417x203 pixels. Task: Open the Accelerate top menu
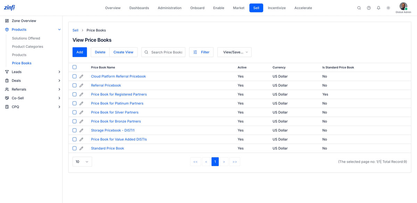[303, 8]
